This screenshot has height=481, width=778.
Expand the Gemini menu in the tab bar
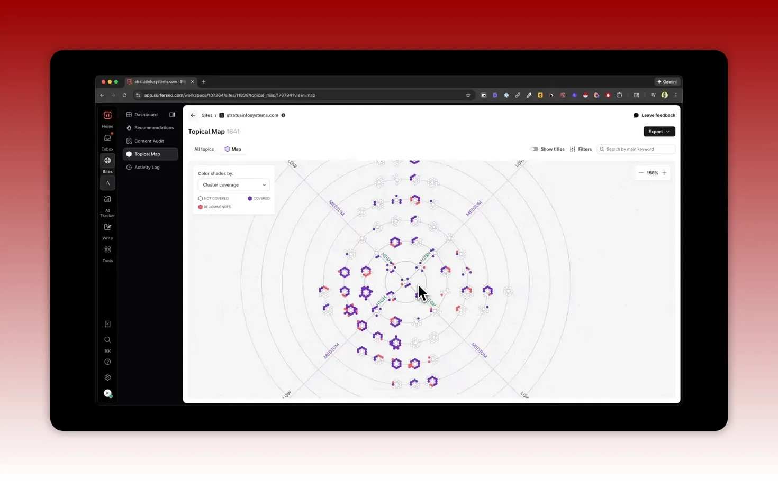tap(667, 81)
